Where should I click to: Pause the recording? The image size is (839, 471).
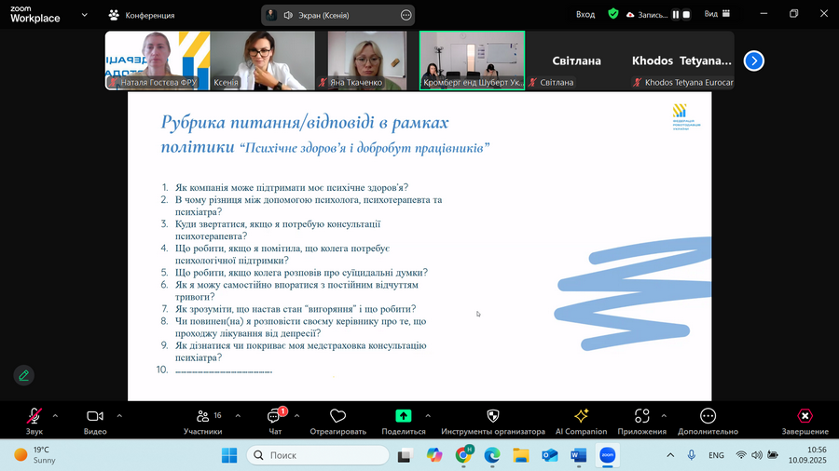click(676, 14)
